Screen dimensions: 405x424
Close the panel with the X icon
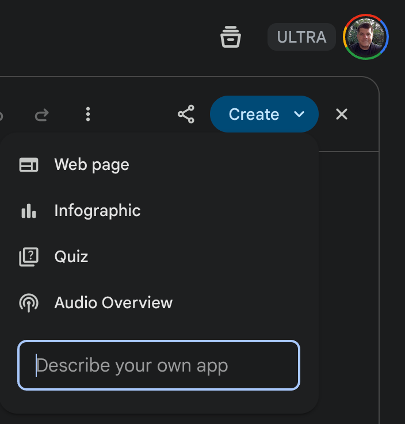(x=342, y=114)
